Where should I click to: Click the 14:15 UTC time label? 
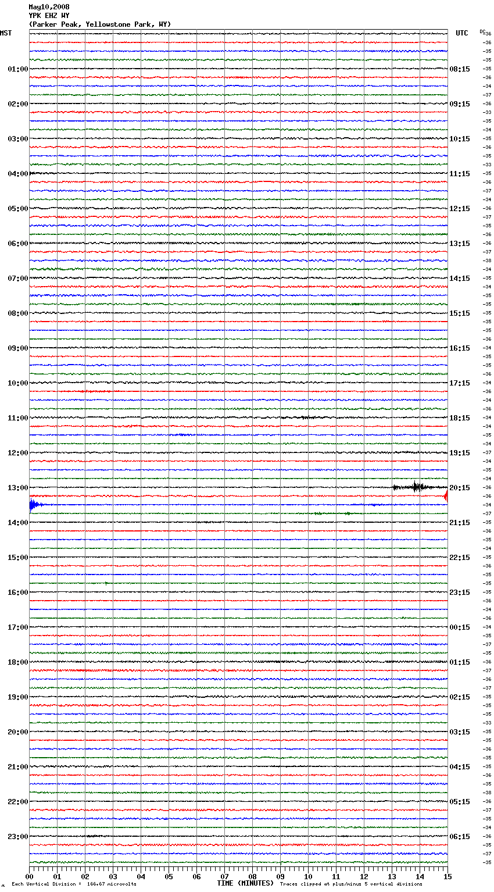(460, 279)
